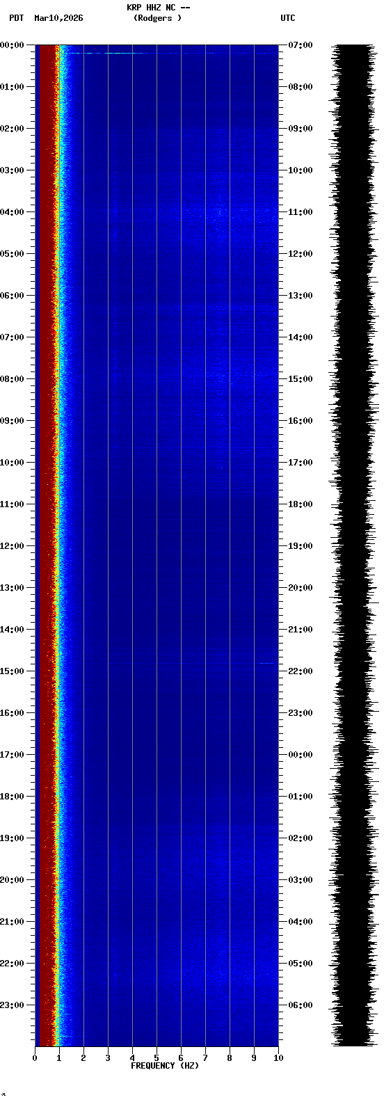
Task: Click frequency axis tick label 4
Action: coord(132,1058)
